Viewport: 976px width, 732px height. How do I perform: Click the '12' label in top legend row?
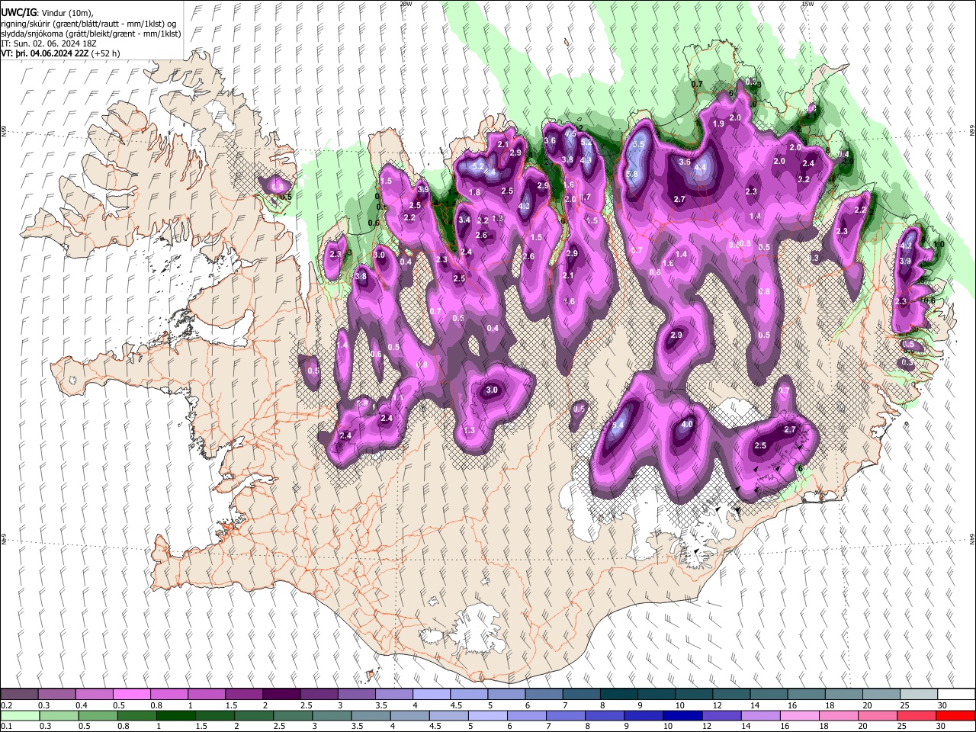pos(718,705)
